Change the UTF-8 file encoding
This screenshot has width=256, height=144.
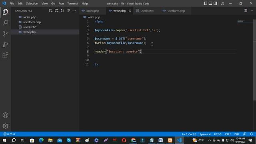coord(218,134)
